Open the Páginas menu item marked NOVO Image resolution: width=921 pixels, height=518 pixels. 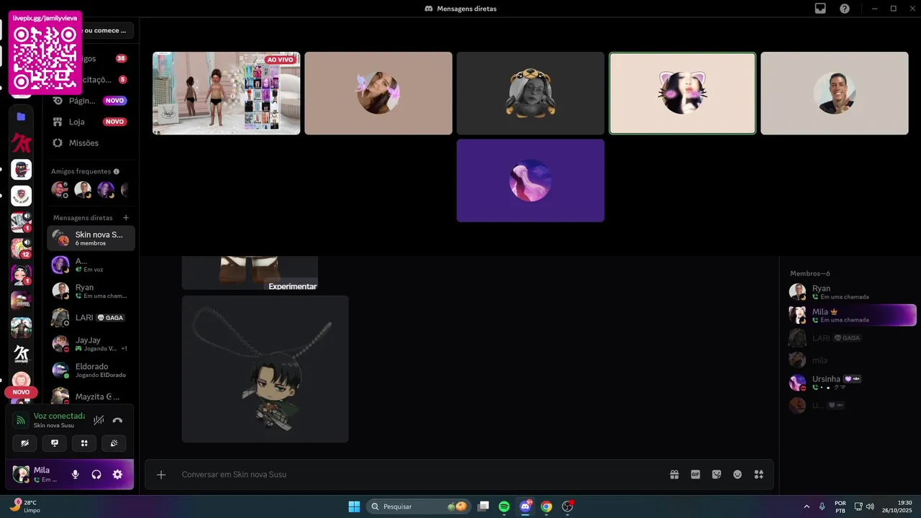[x=91, y=101]
